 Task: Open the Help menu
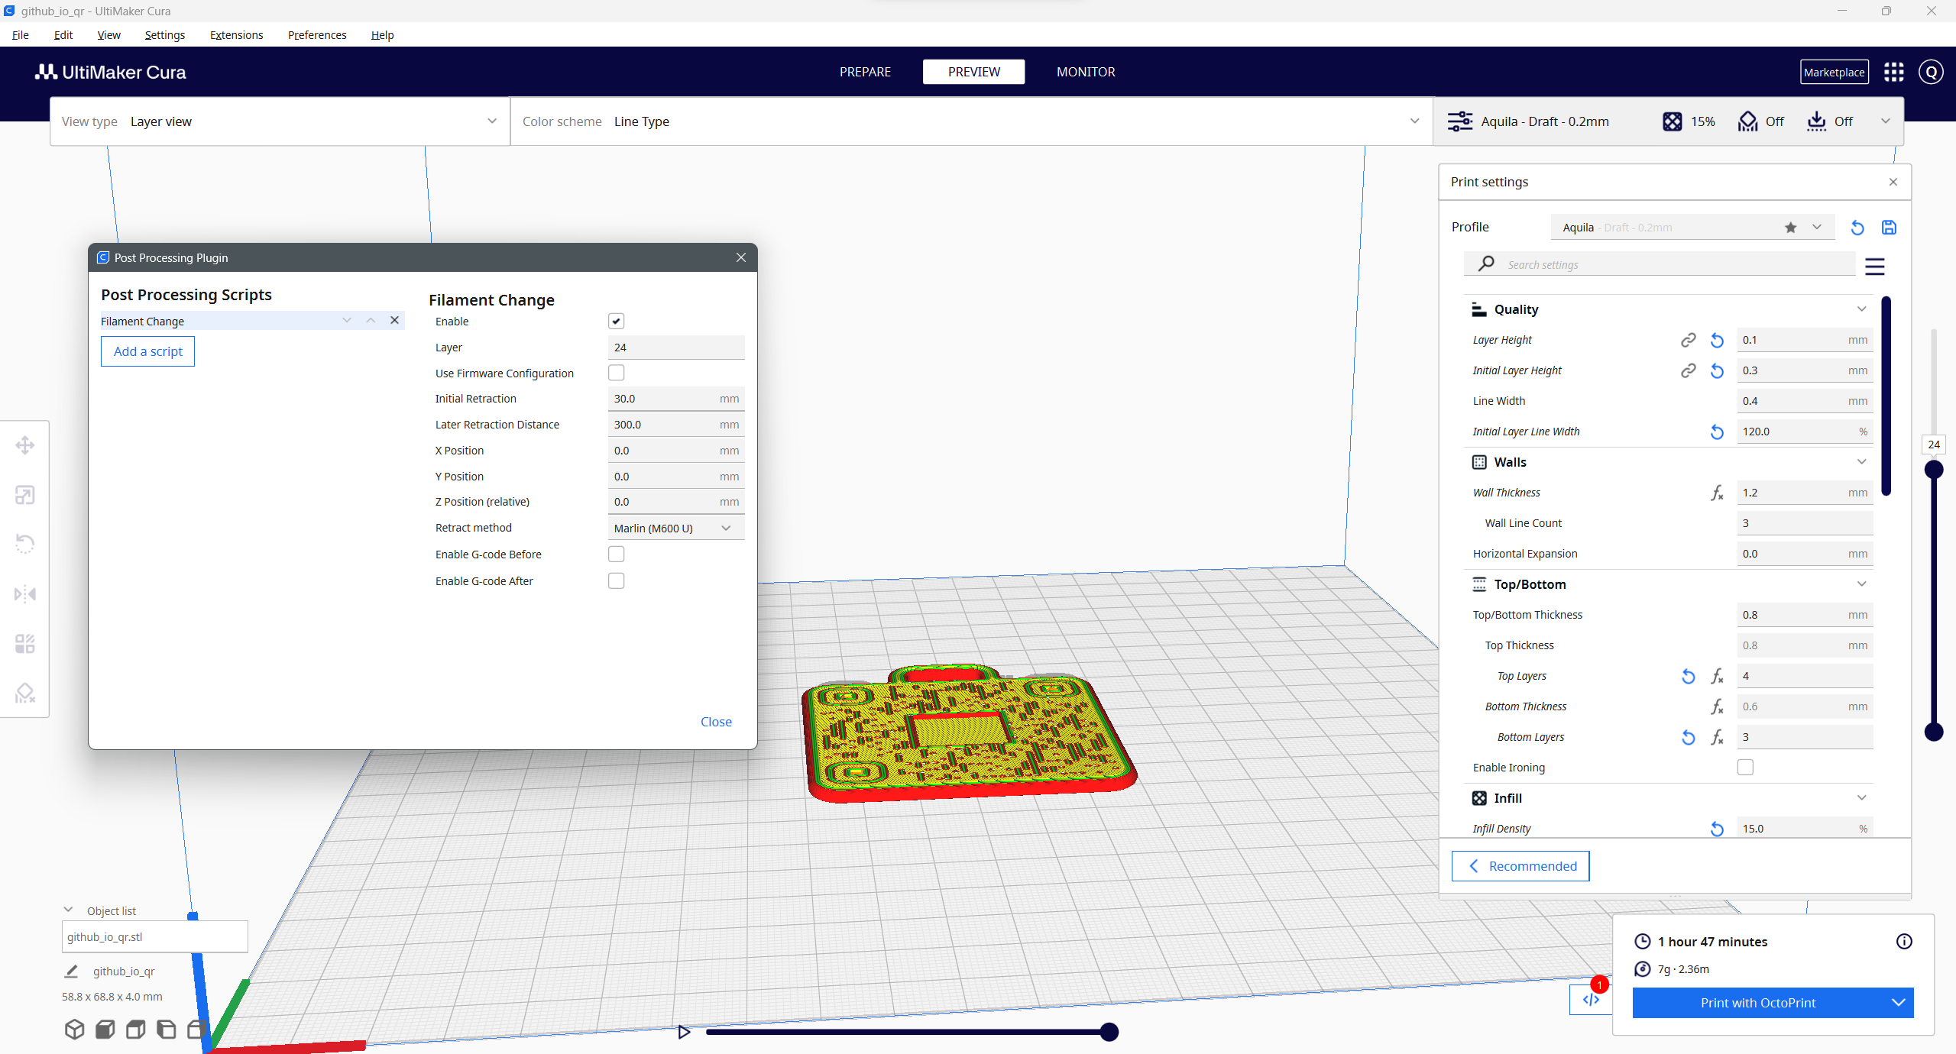[382, 35]
